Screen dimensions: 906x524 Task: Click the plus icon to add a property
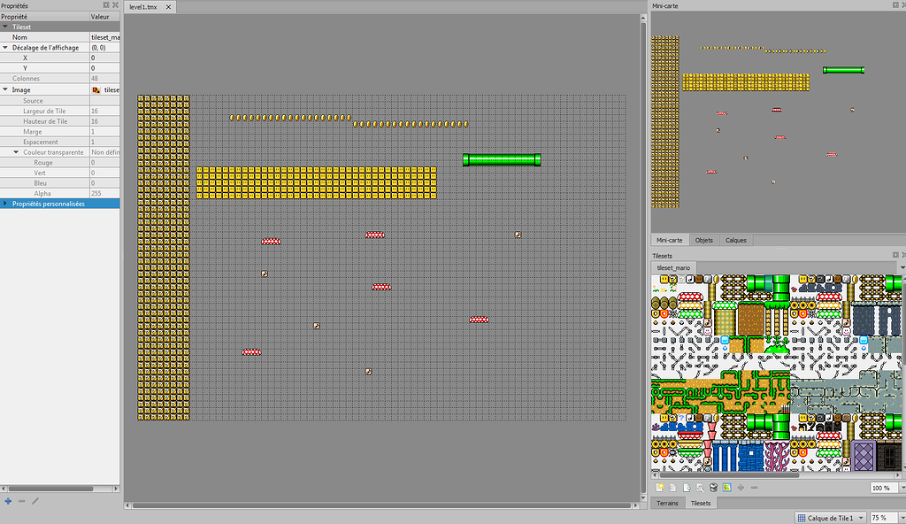click(x=8, y=501)
